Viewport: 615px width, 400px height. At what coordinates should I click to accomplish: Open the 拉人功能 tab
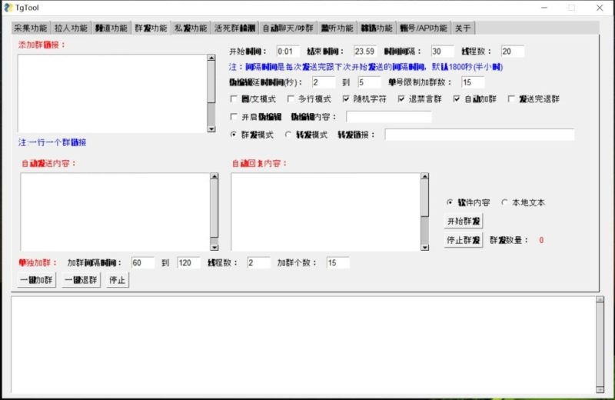(71, 28)
